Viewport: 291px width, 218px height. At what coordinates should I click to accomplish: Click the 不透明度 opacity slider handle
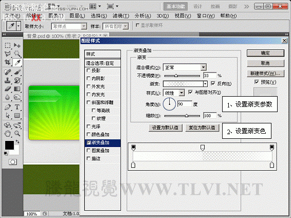(x=176, y=76)
